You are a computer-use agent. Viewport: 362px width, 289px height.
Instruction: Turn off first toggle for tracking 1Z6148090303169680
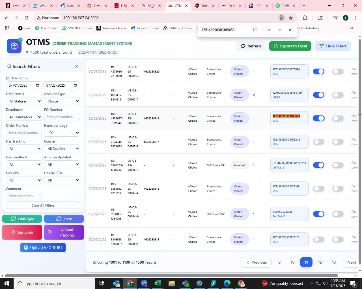tap(319, 118)
